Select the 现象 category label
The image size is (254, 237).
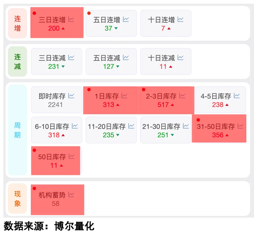[x=17, y=198]
